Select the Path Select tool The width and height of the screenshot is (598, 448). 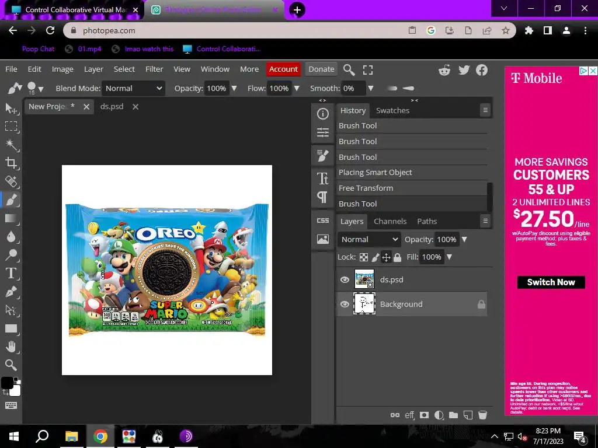coord(11,310)
